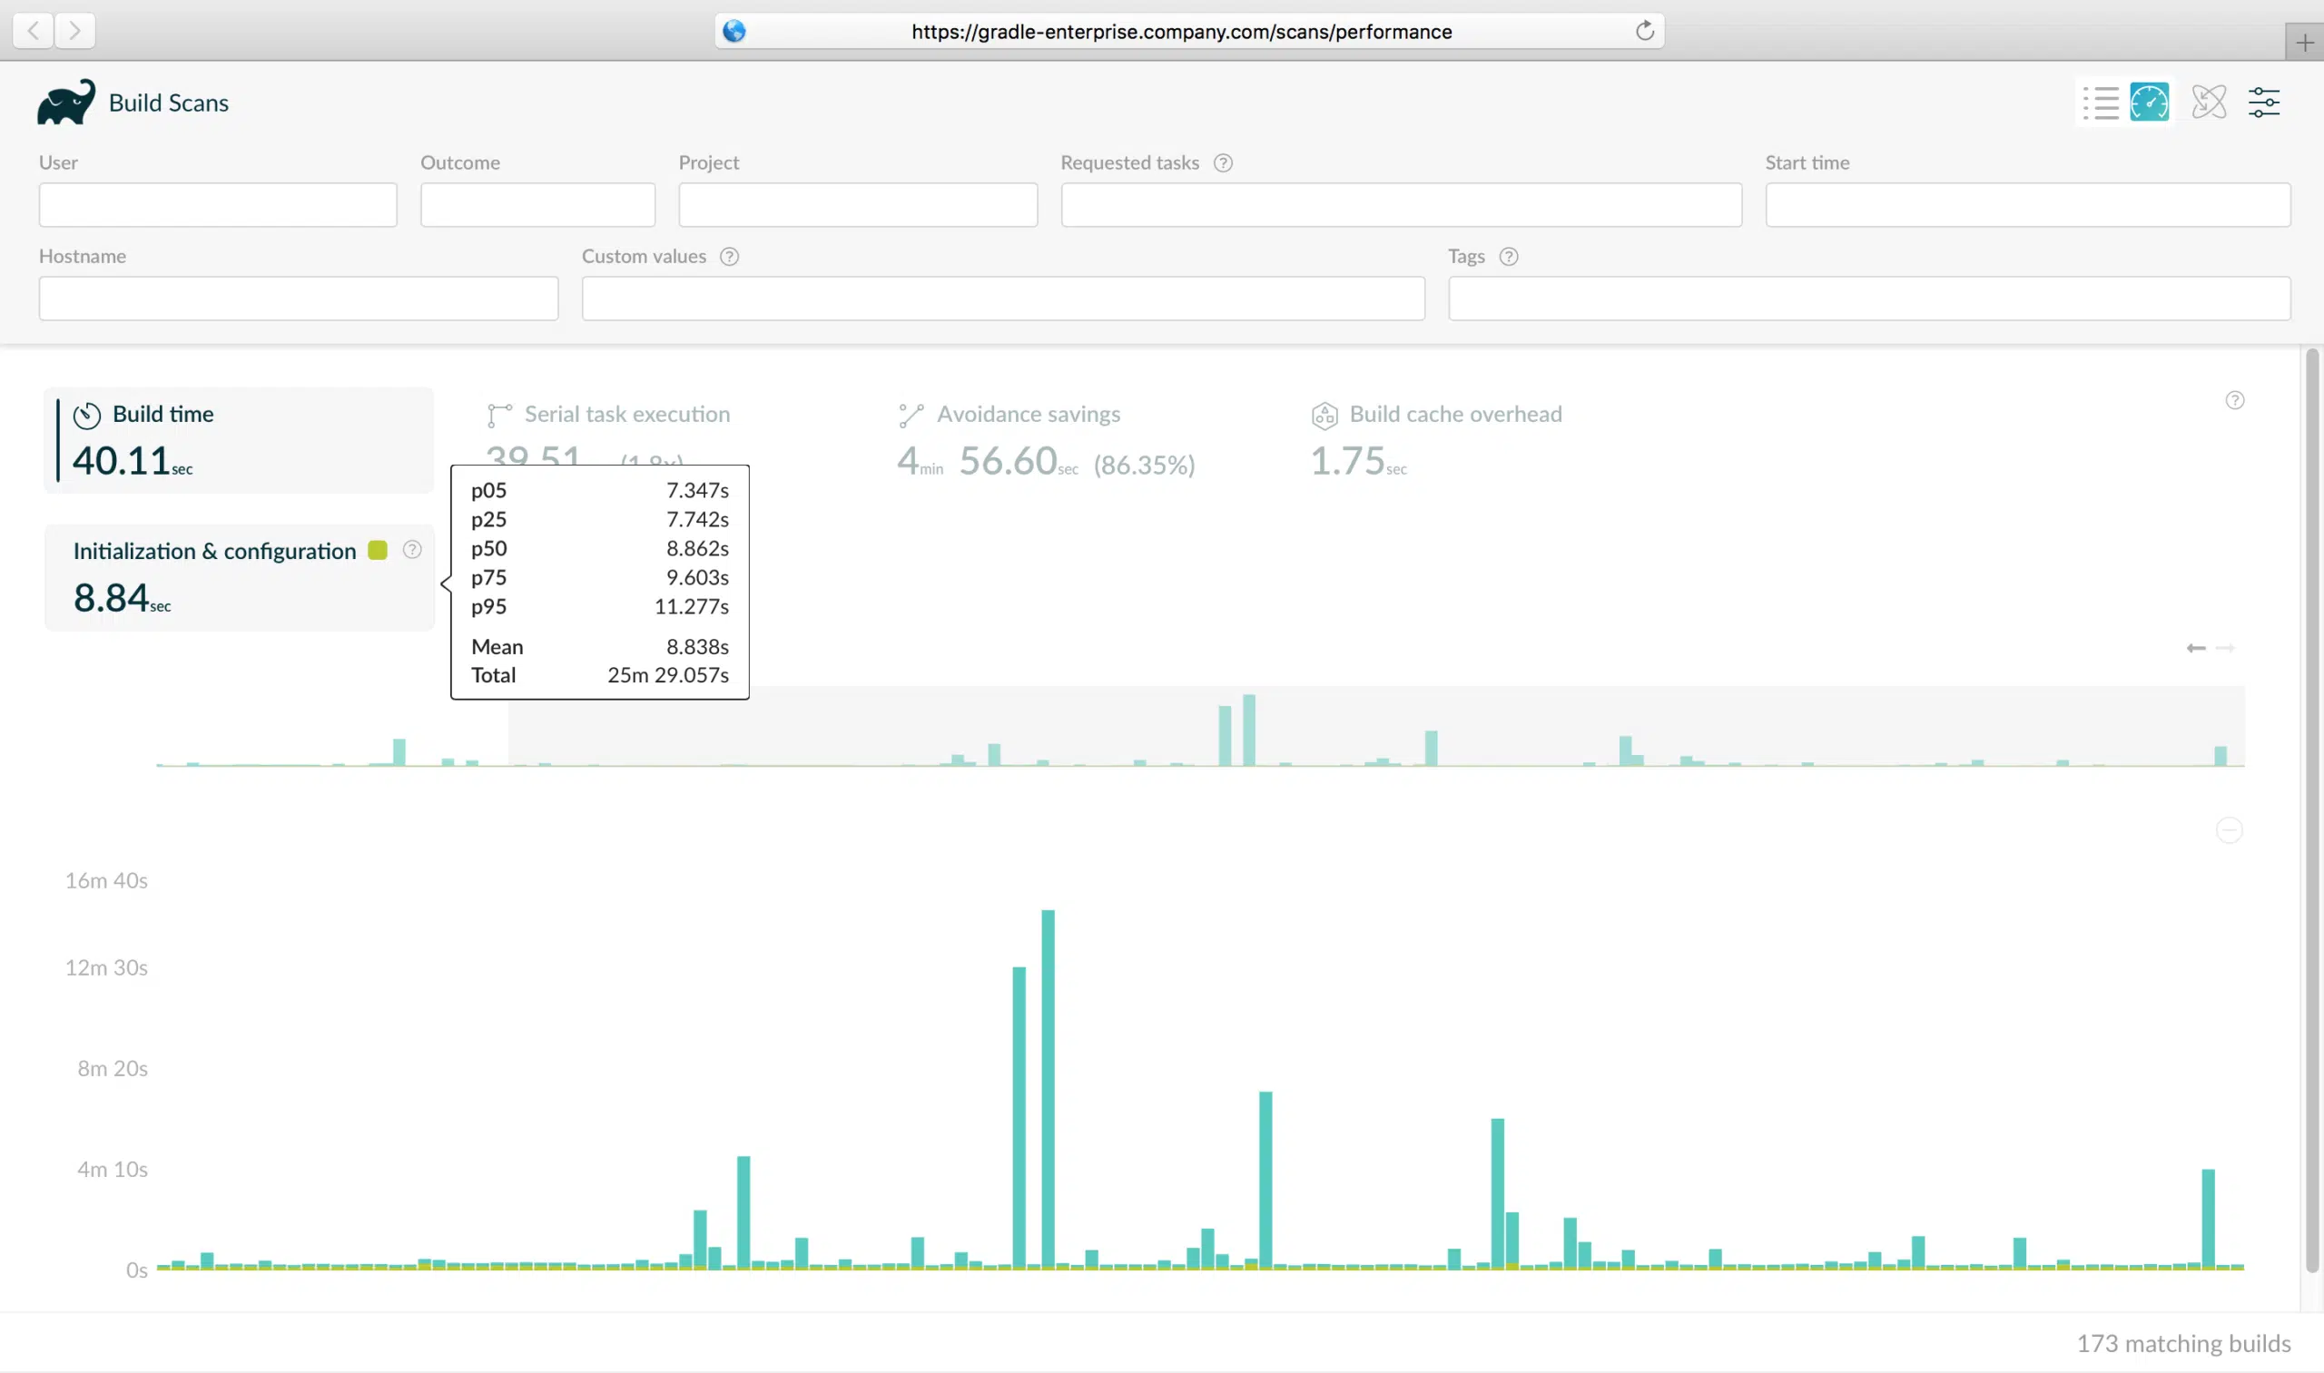The image size is (2324, 1373).
Task: Move chart range left with arrow
Action: [x=2195, y=648]
